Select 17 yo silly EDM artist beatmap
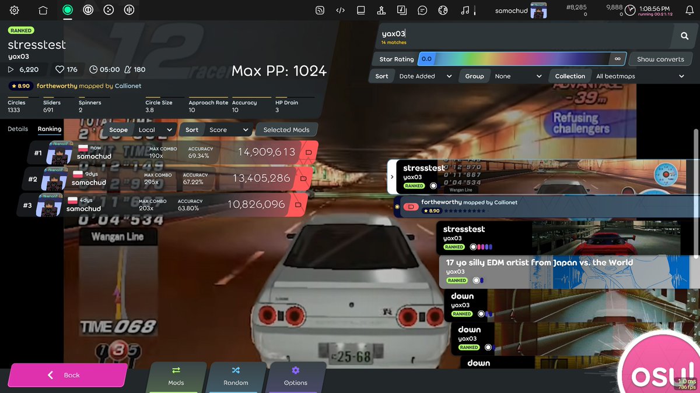This screenshot has height=393, width=700. [x=569, y=271]
